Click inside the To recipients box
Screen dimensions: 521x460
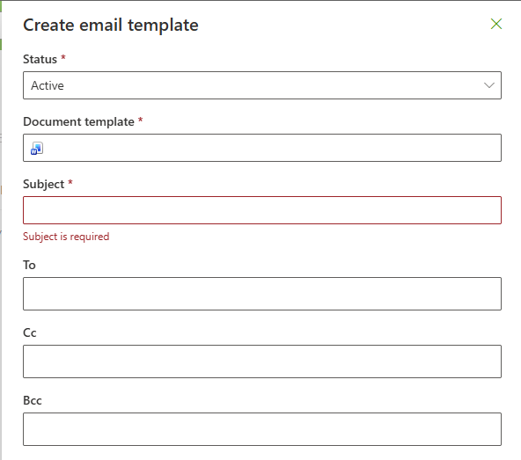(x=262, y=294)
